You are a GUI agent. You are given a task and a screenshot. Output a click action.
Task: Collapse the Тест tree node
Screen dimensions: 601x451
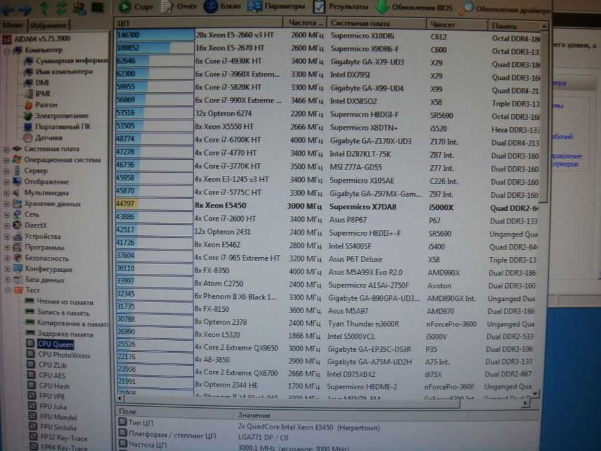point(7,291)
